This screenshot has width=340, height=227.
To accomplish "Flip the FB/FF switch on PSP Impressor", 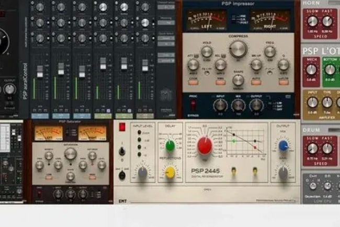I will pos(207,73).
